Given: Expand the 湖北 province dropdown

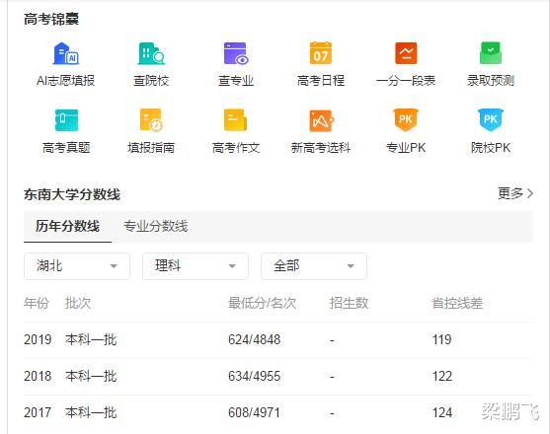Looking at the screenshot, I should 77,266.
